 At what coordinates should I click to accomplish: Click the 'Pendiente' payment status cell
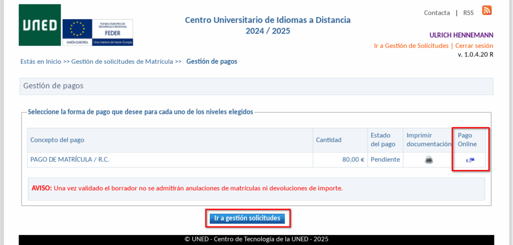point(385,159)
